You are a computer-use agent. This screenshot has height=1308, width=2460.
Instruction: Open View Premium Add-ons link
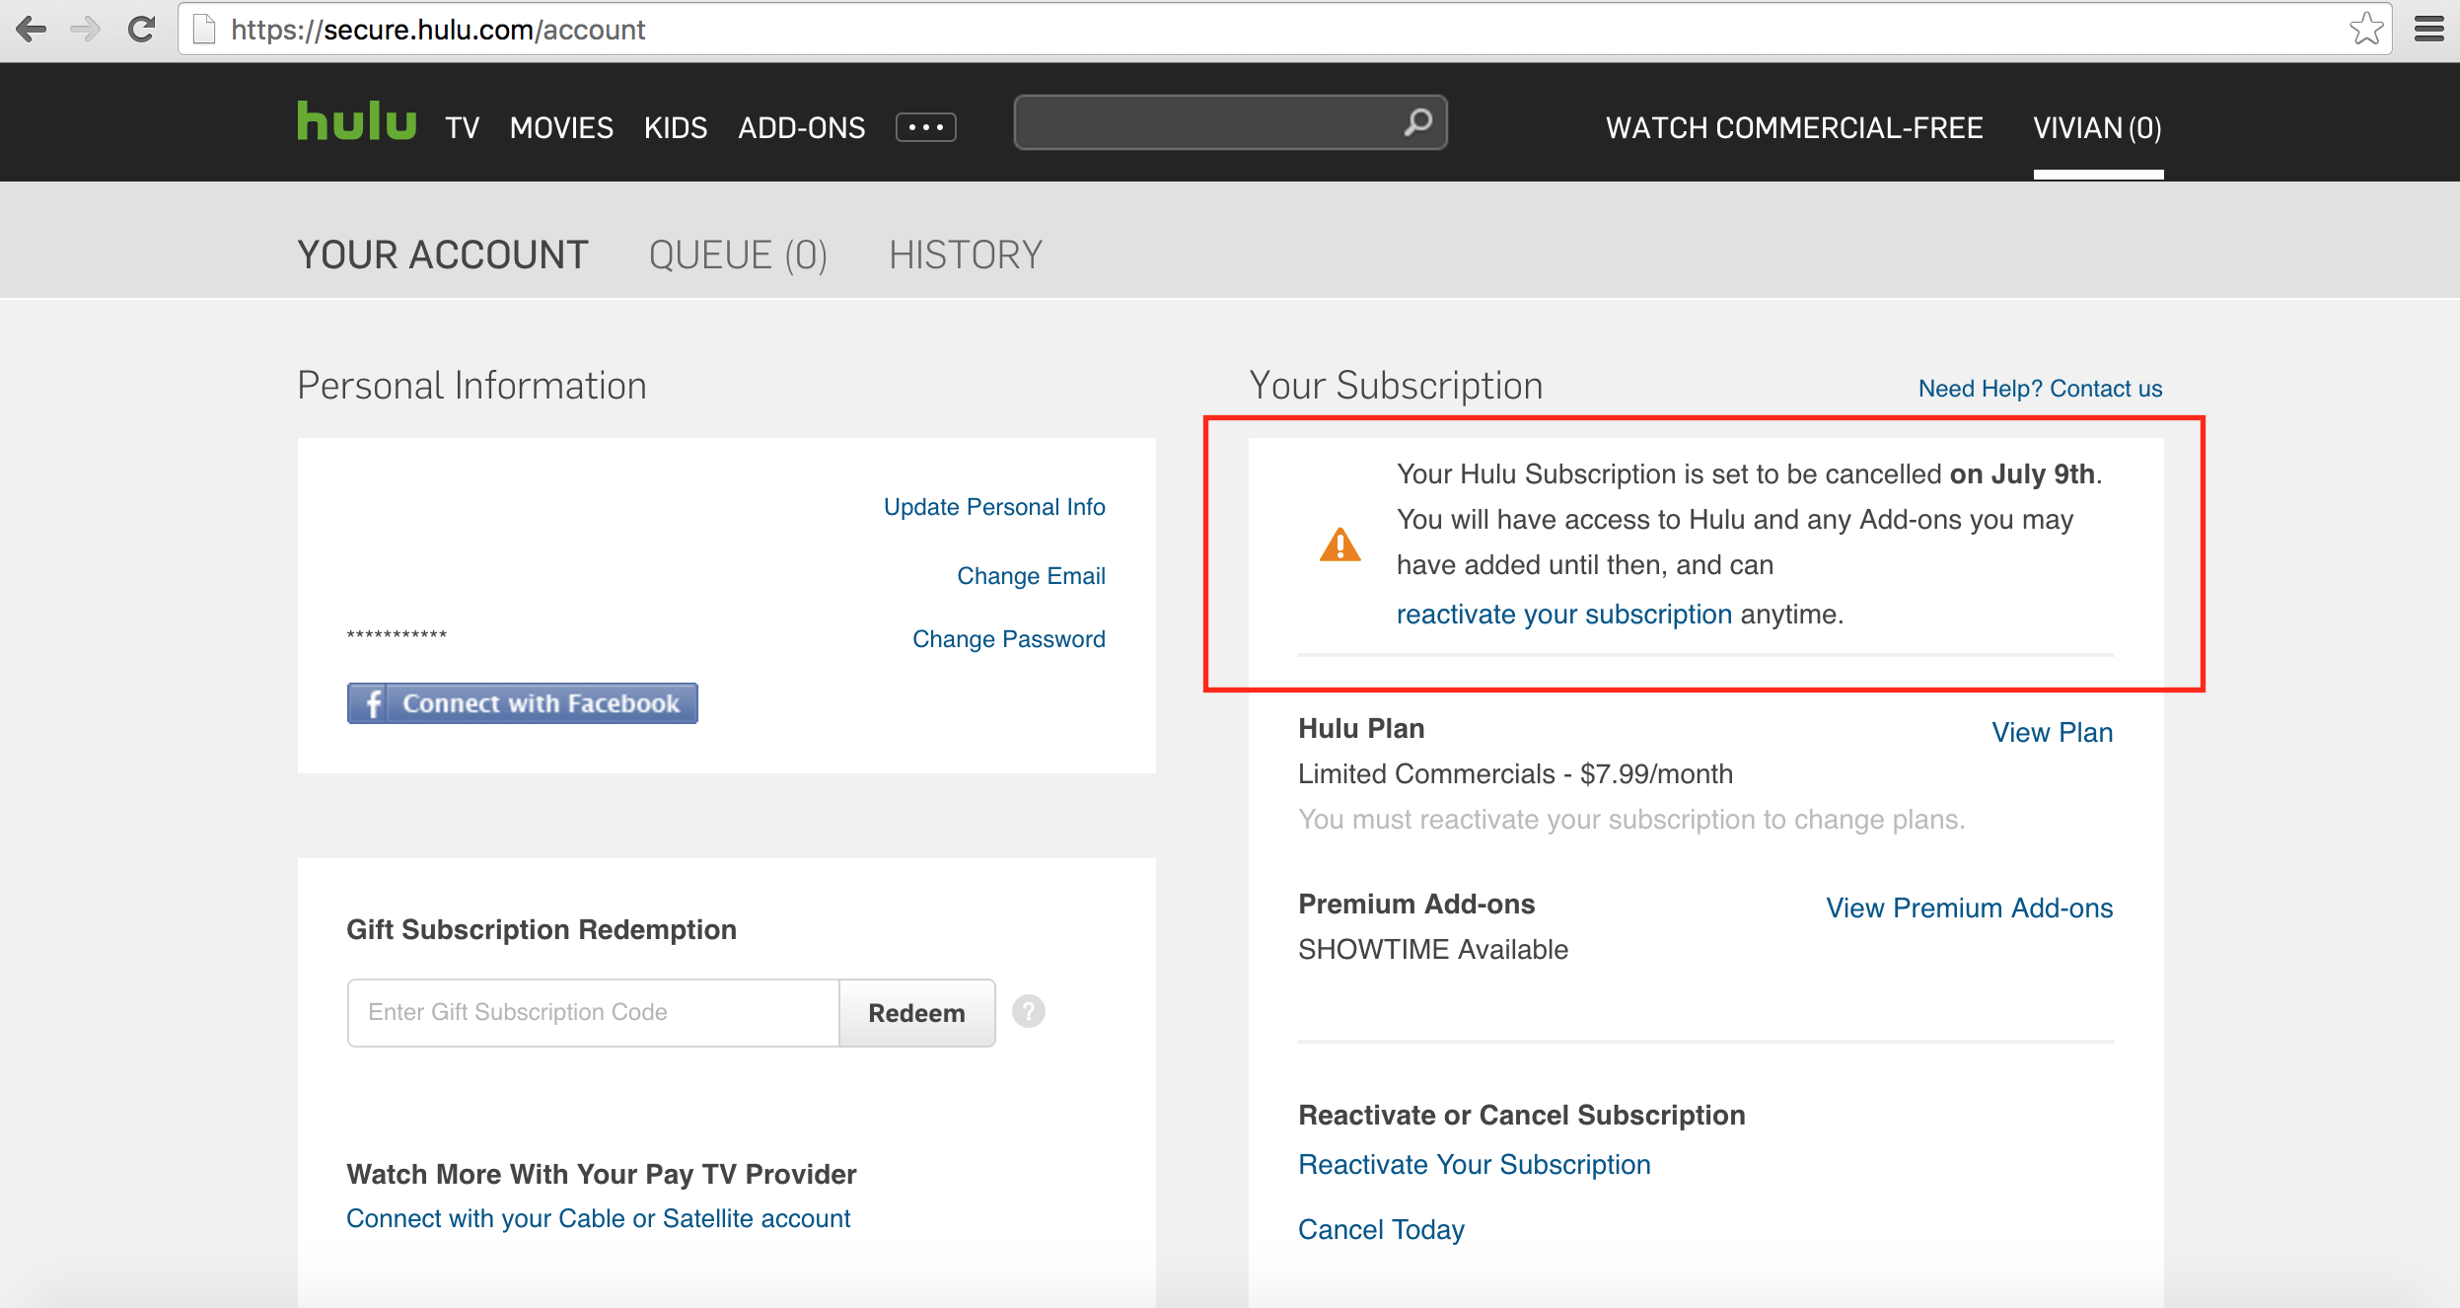tap(1969, 908)
